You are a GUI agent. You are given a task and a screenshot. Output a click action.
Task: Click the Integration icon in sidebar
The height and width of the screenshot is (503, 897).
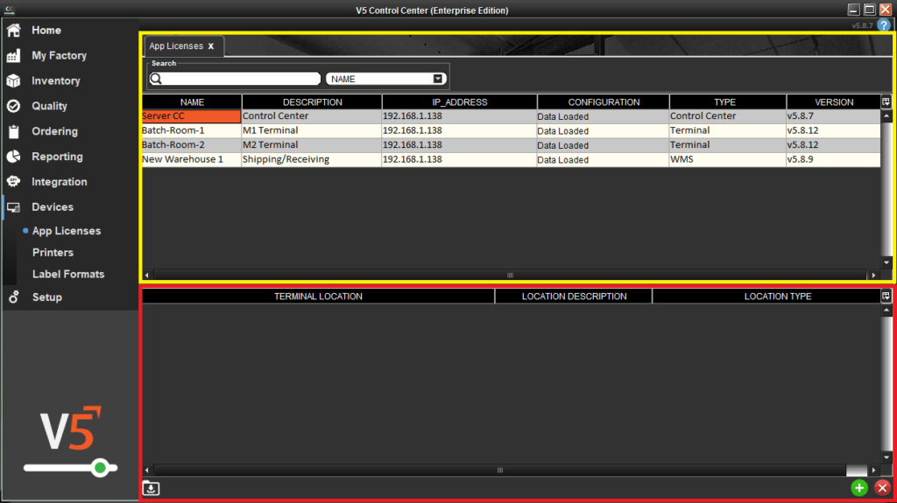click(x=13, y=182)
